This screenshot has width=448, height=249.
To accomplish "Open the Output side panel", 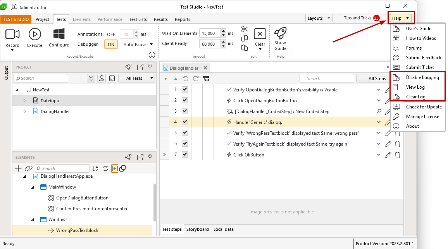I will (6, 73).
